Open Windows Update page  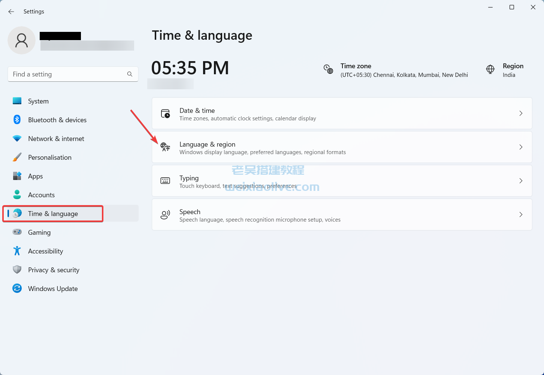point(73,288)
